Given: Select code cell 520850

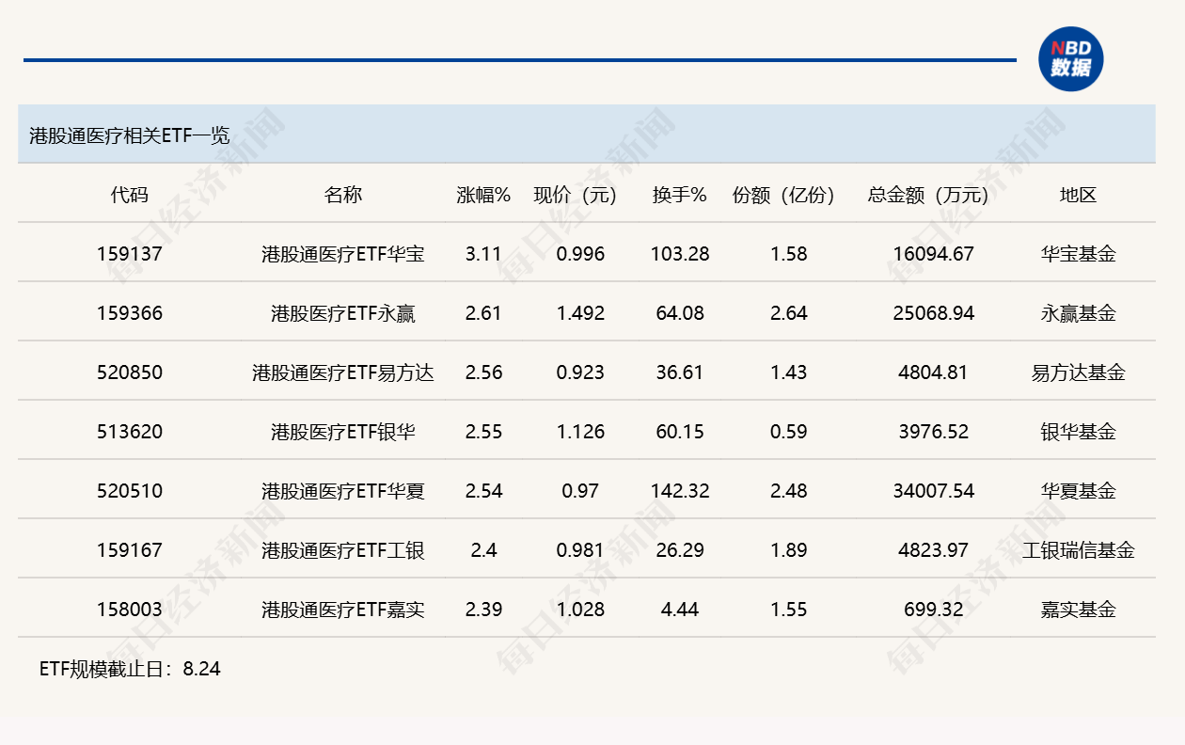Looking at the screenshot, I should [130, 372].
